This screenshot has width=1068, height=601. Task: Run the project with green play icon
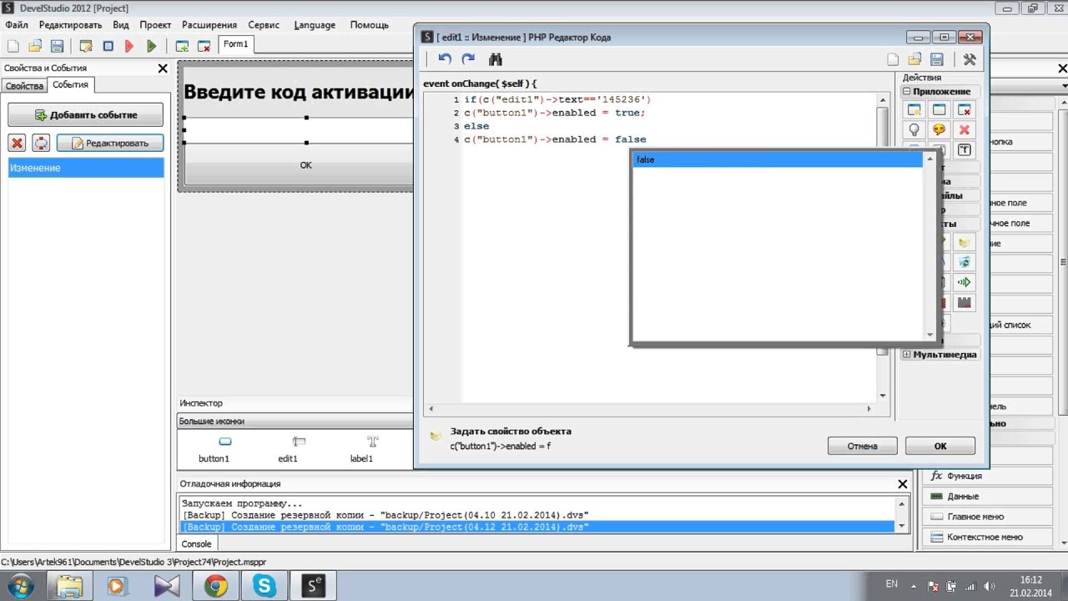(151, 46)
